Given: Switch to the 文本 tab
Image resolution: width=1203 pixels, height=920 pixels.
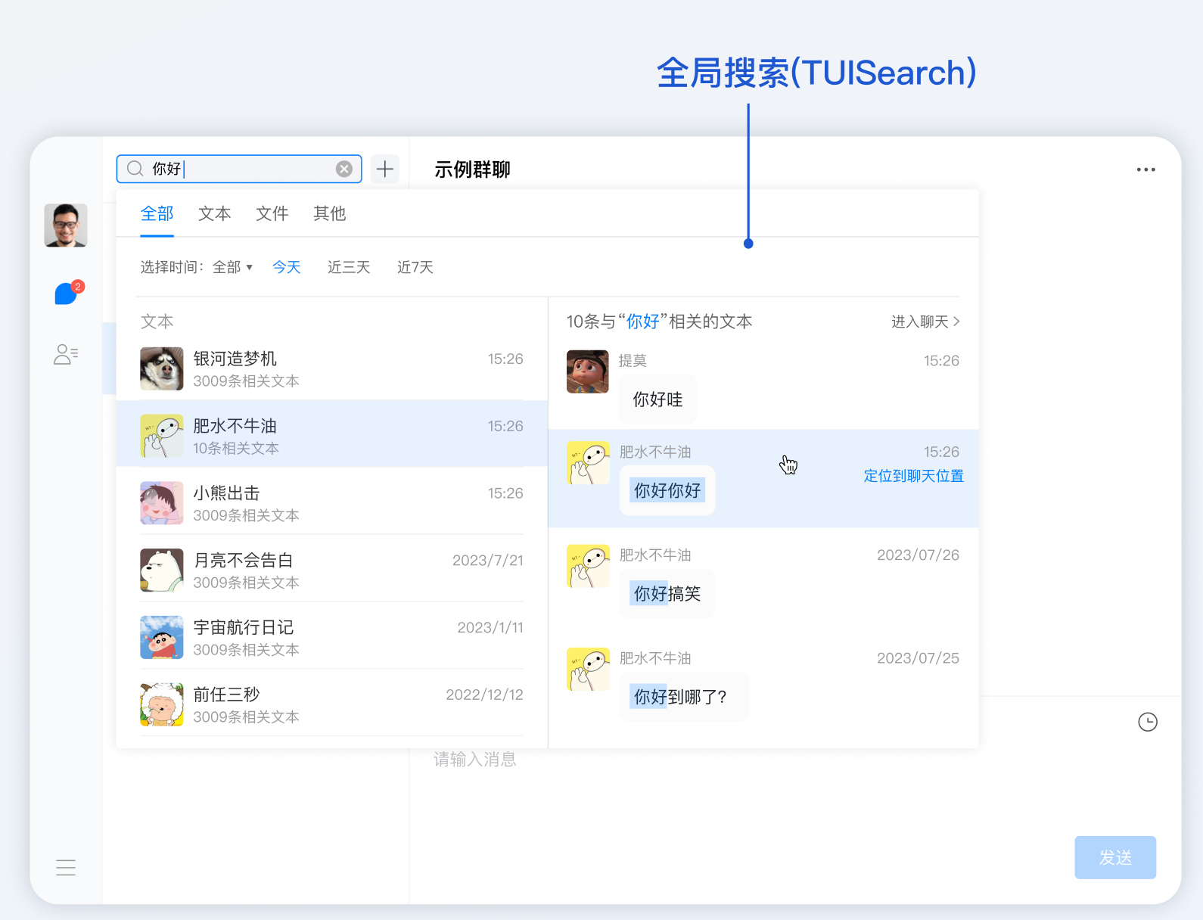Looking at the screenshot, I should coord(215,214).
